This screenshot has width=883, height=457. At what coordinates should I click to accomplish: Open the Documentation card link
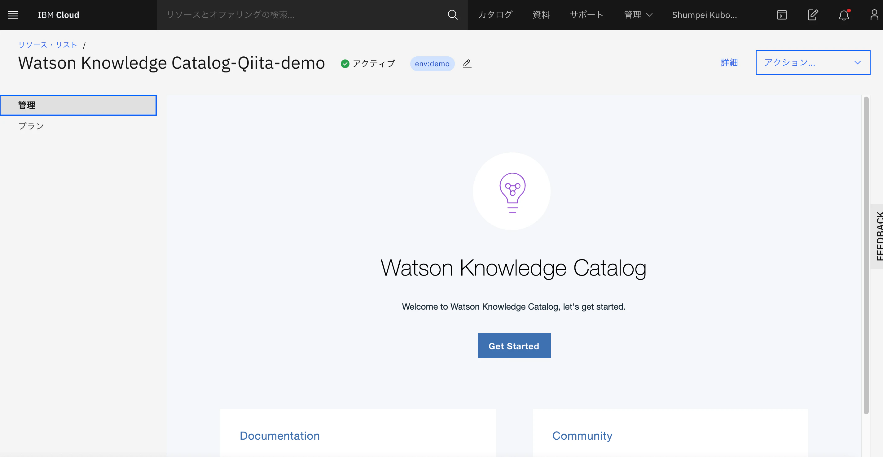pos(280,436)
